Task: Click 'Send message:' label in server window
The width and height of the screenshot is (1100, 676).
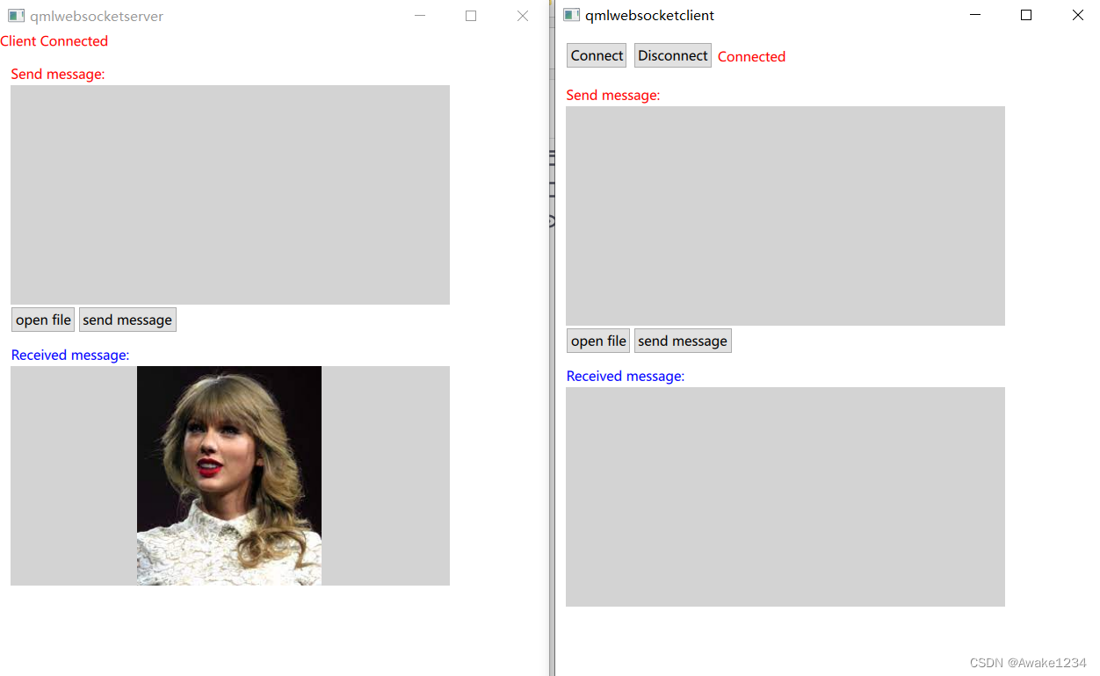Action: click(x=58, y=74)
